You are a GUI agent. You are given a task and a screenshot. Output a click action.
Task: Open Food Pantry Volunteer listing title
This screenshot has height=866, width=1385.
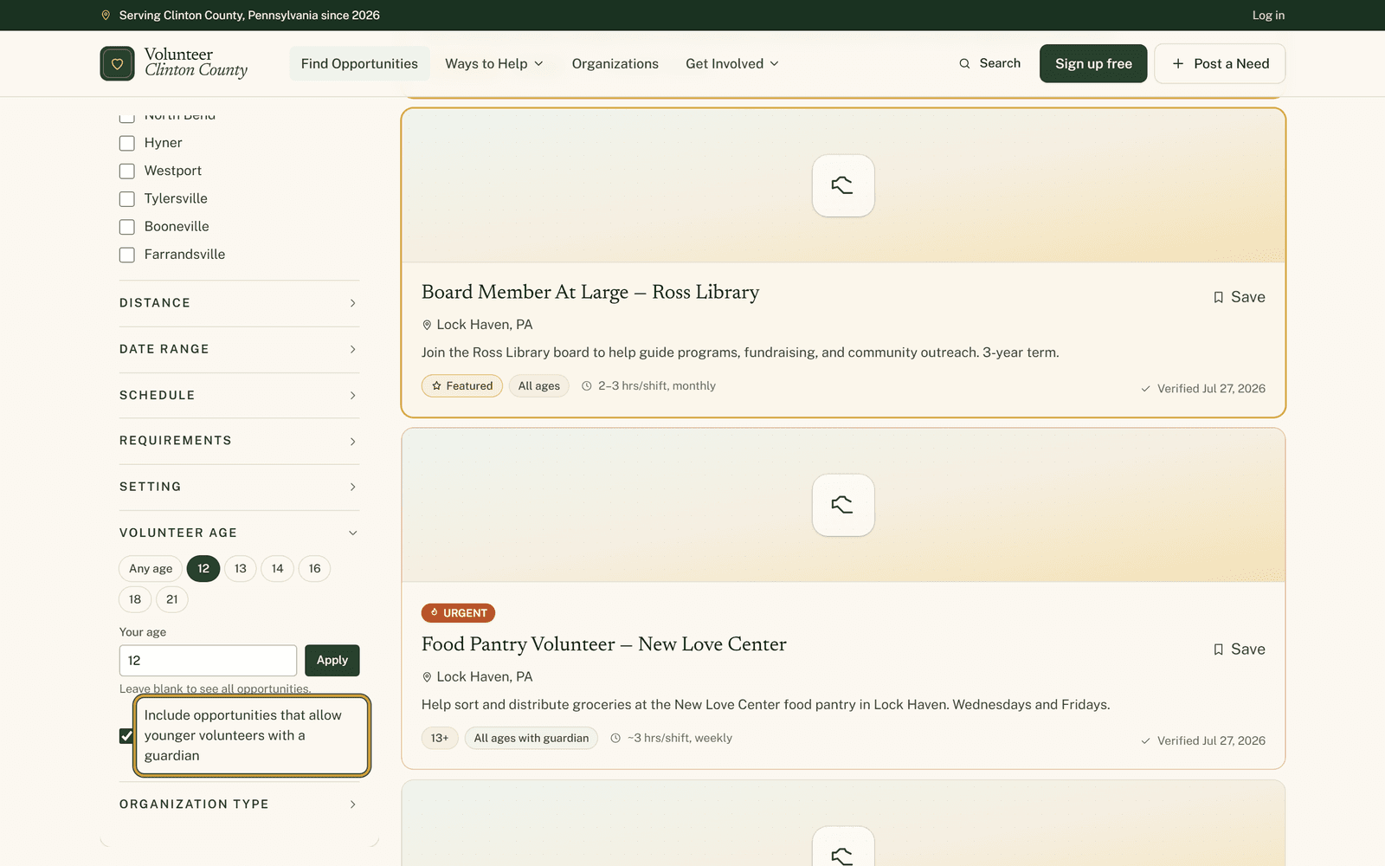(604, 644)
